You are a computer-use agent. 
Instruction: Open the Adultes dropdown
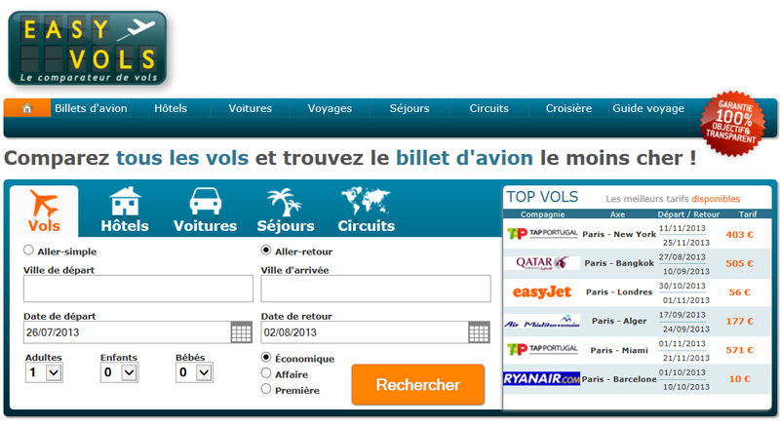pyautogui.click(x=44, y=372)
